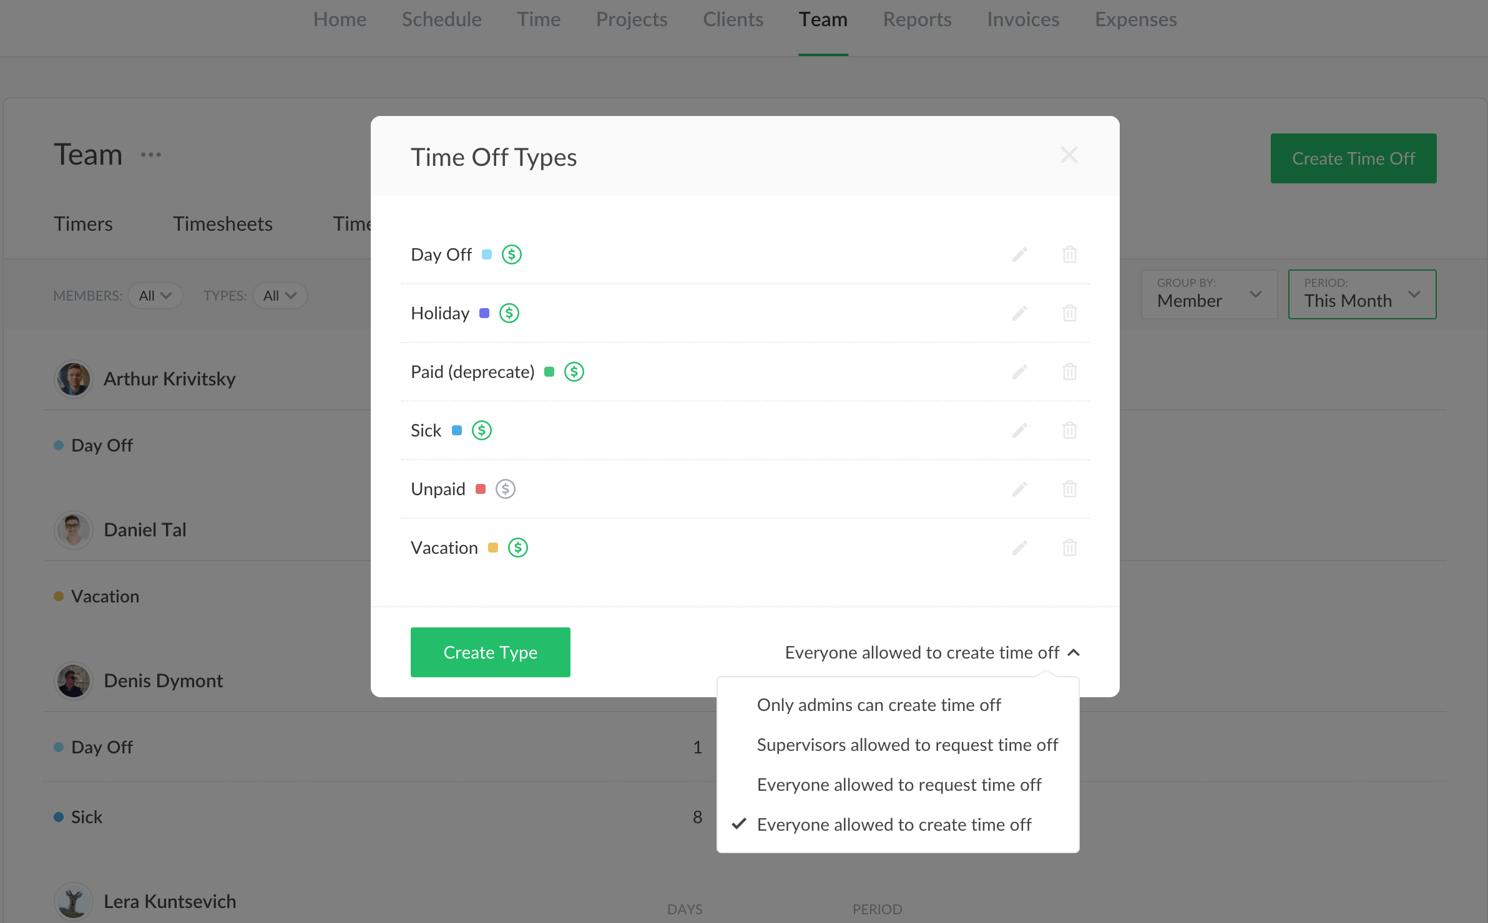Choose Everyone allowed to request time off
The image size is (1488, 923).
coord(899,785)
